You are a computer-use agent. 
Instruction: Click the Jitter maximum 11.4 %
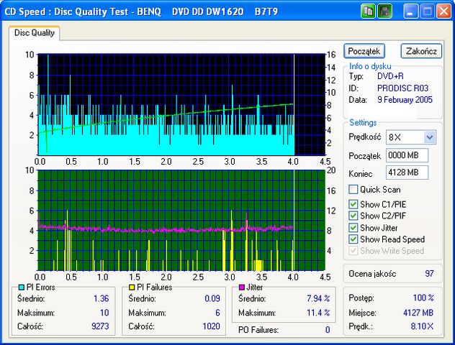(318, 313)
